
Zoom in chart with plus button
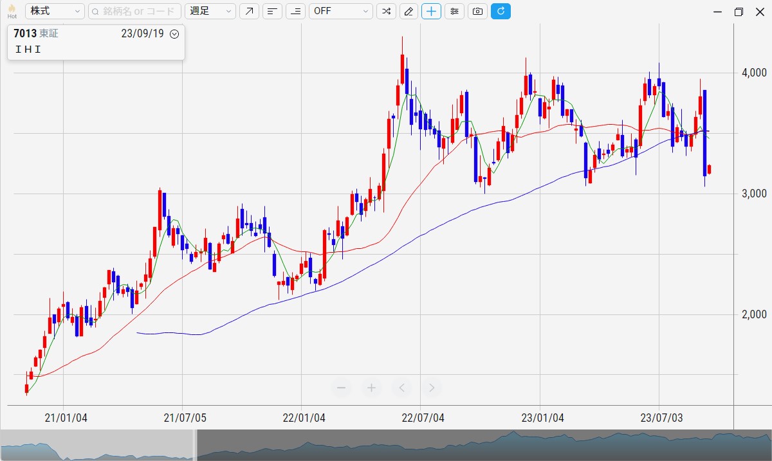pos(371,387)
